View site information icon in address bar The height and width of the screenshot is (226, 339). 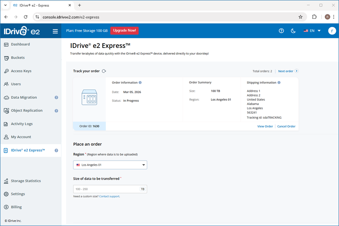point(37,17)
